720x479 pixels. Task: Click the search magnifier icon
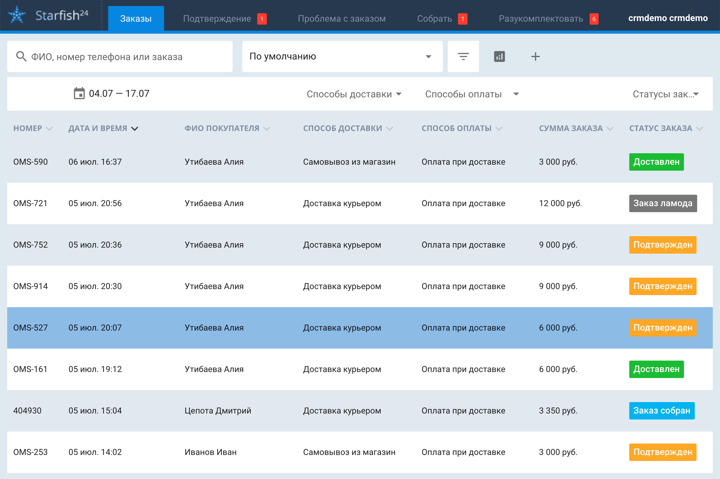21,56
